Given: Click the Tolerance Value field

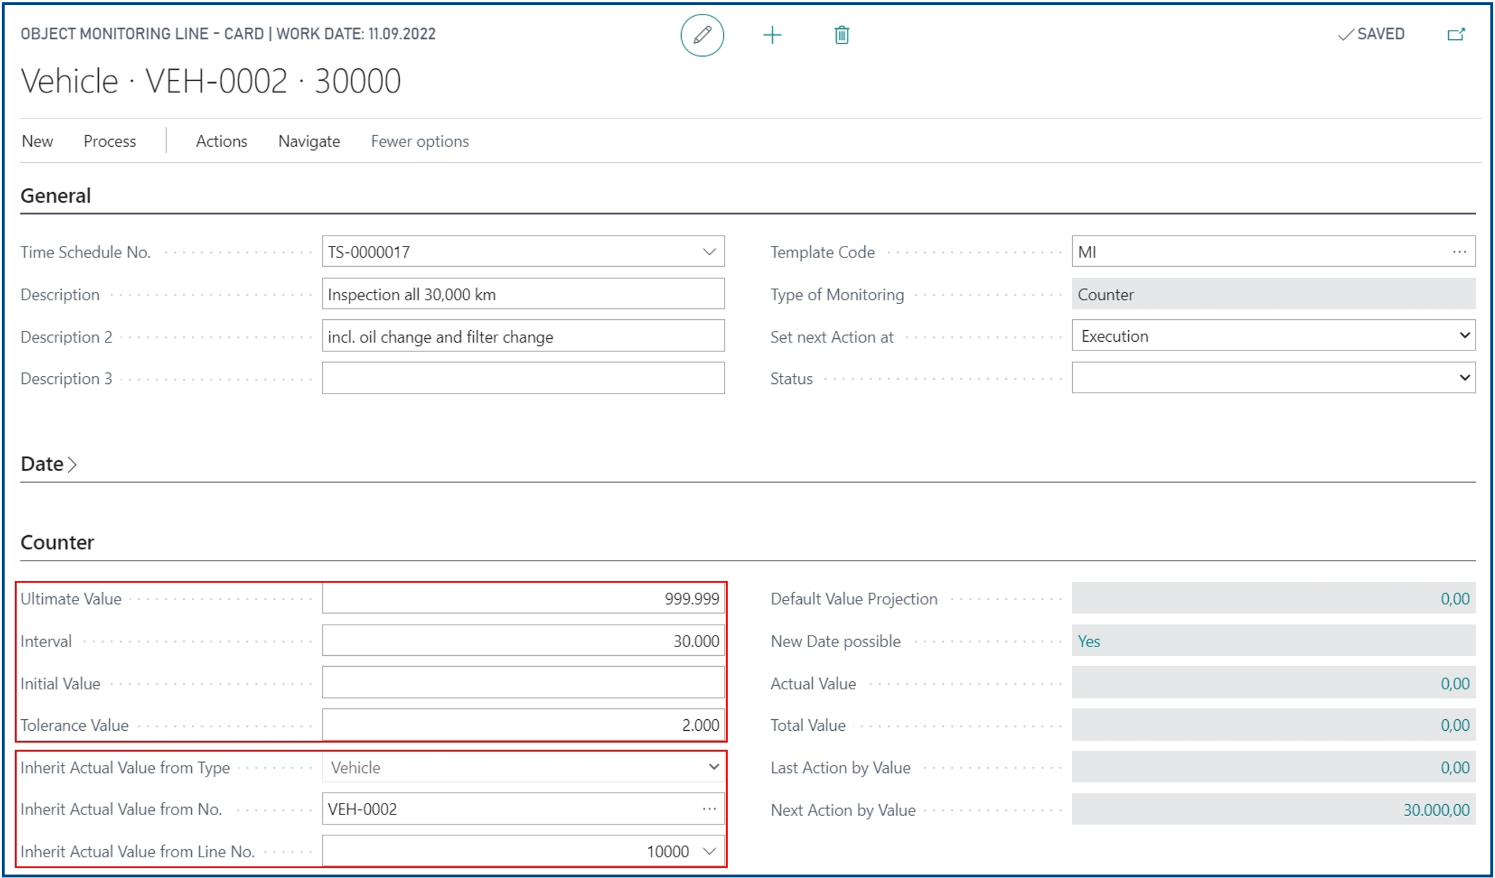Looking at the screenshot, I should tap(523, 725).
